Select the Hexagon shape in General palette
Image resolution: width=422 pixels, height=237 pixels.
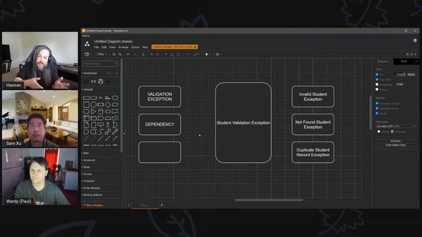pos(86,111)
